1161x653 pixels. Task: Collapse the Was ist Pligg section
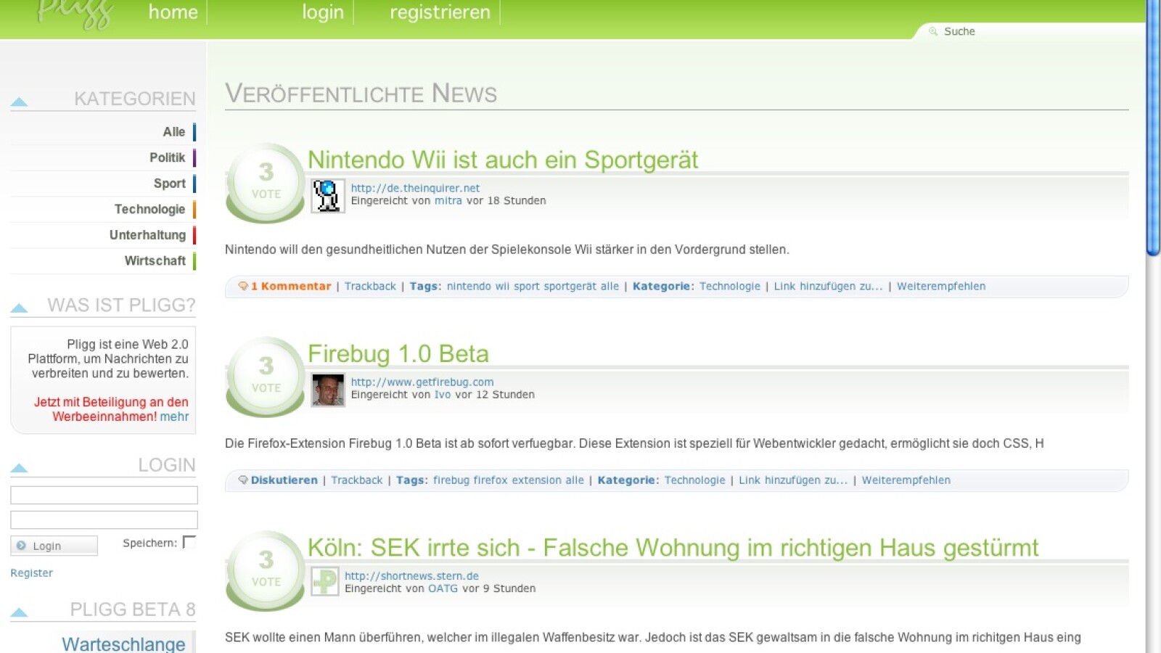20,308
